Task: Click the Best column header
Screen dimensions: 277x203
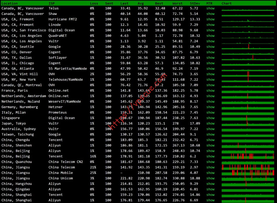Action: (x=159, y=3)
